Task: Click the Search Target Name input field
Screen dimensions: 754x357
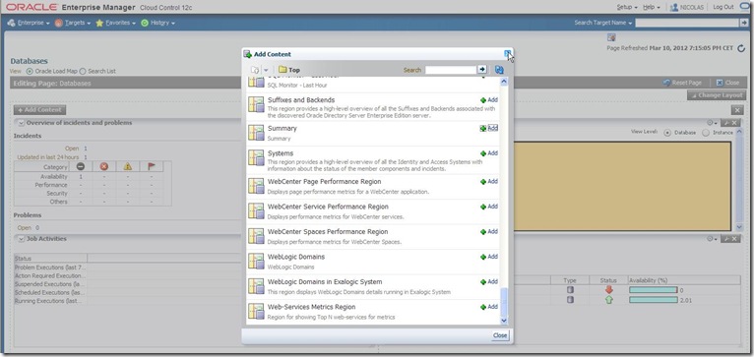Action: pyautogui.click(x=686, y=23)
